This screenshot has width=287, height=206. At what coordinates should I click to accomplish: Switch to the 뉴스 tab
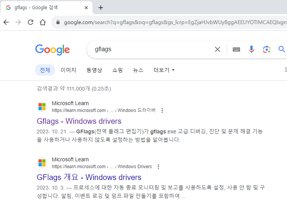point(138,70)
